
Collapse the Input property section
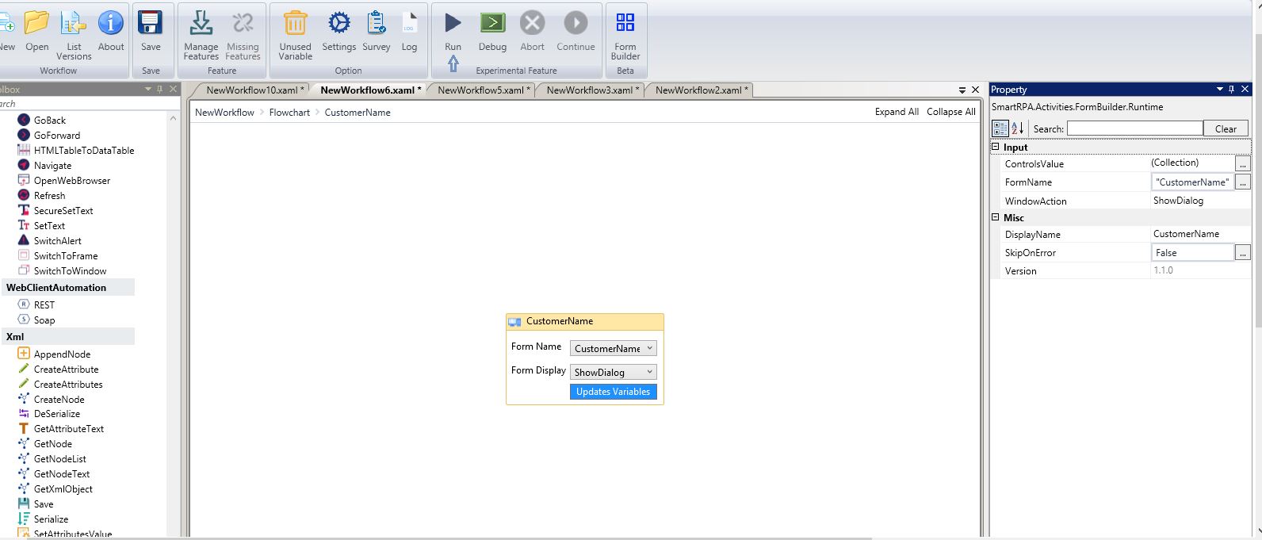[996, 147]
